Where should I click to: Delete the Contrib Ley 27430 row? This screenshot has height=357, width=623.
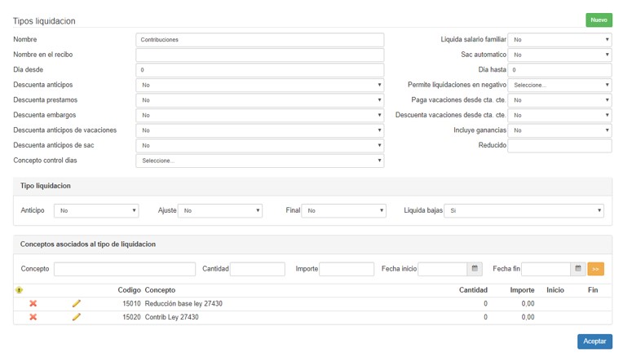(x=33, y=317)
